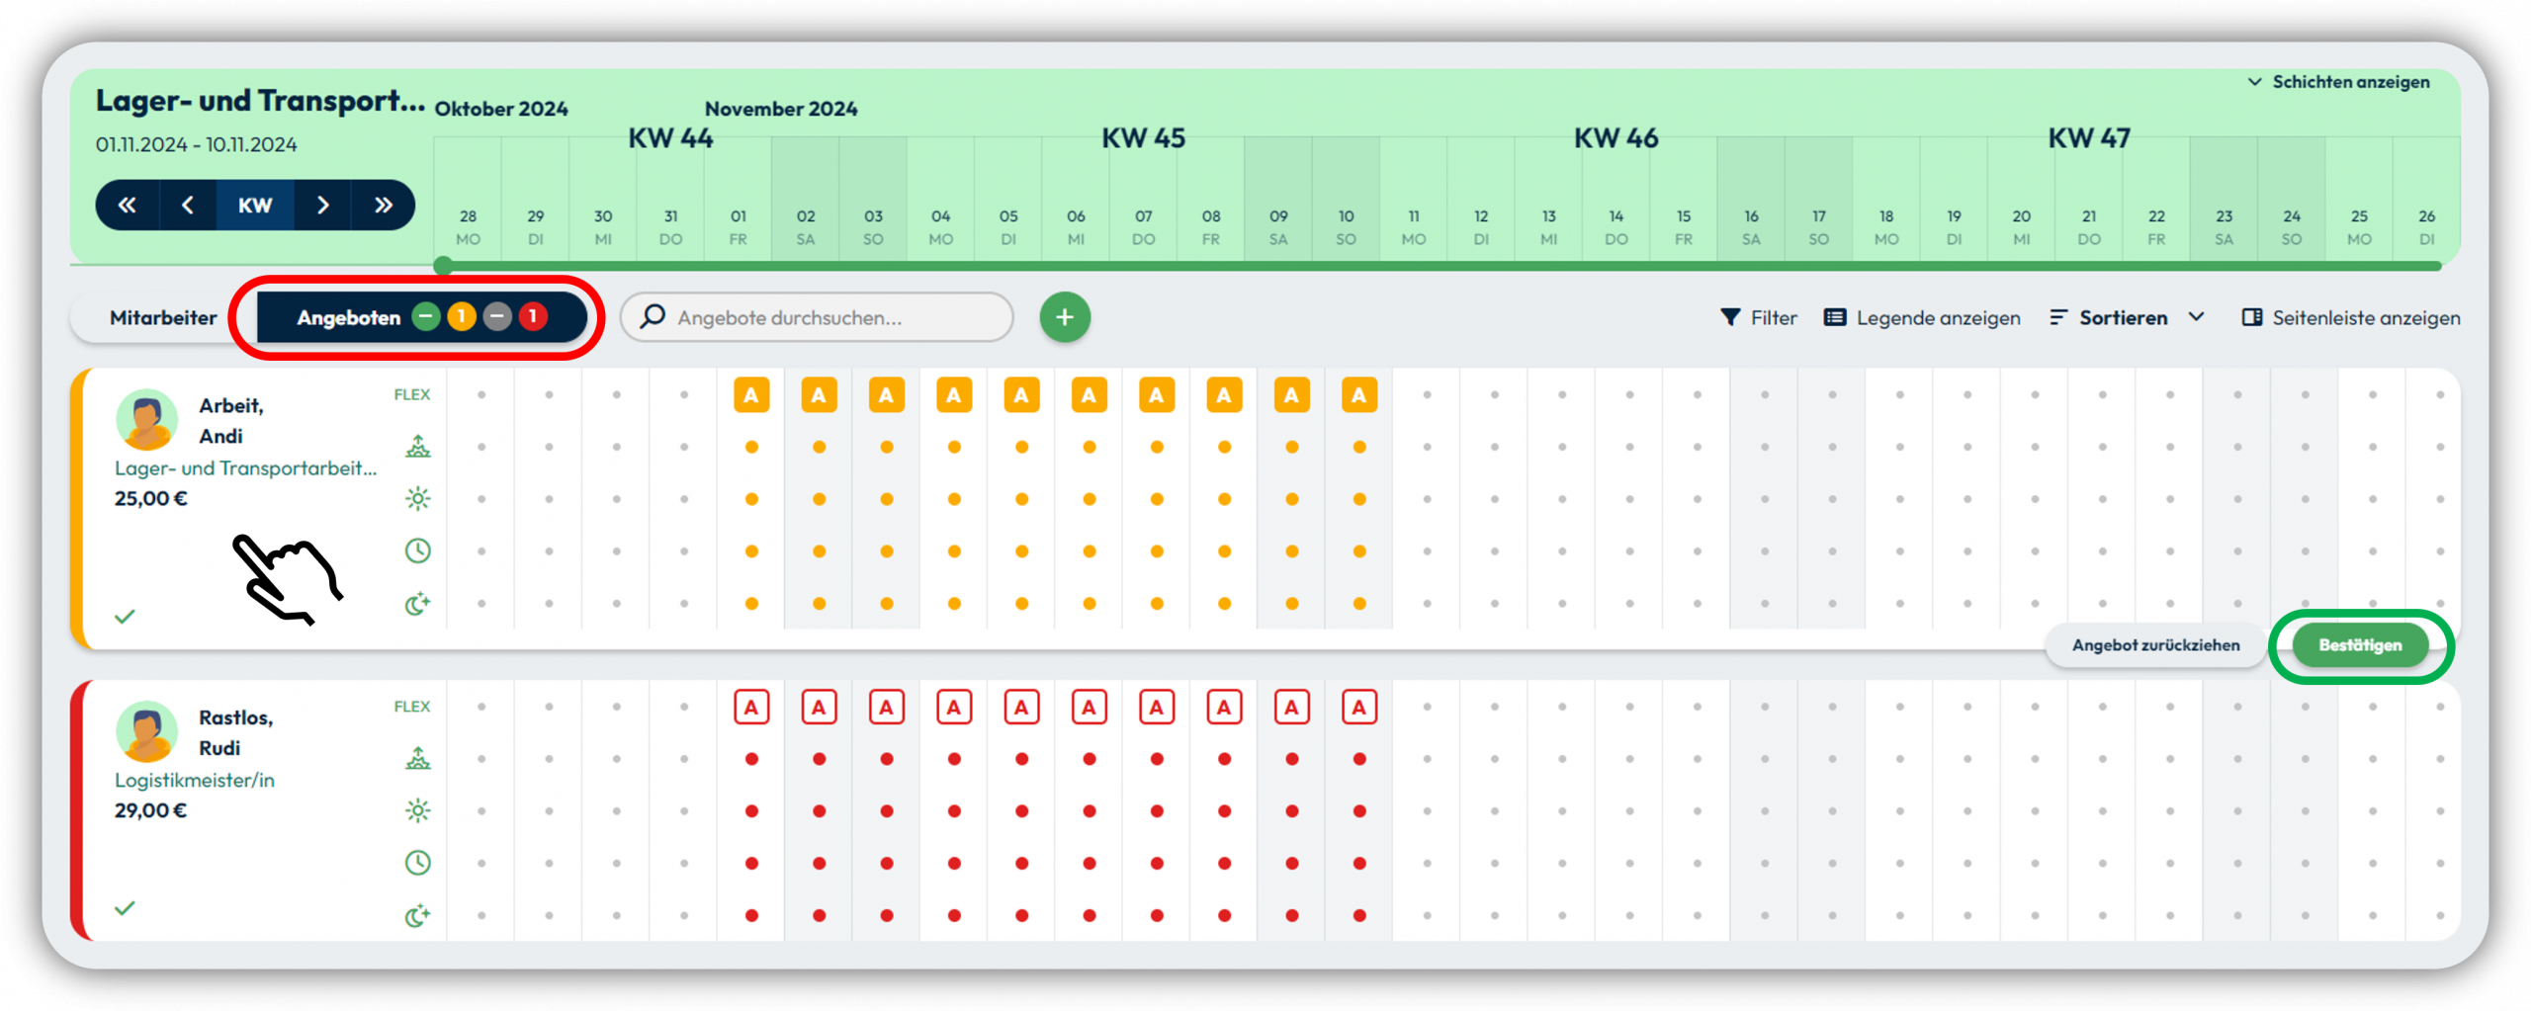Skip forward with double-right arrow button
Screen dimensions: 2531x1011
384,205
